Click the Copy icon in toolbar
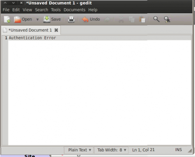The width and height of the screenshot is (195, 157). [x=131, y=20]
